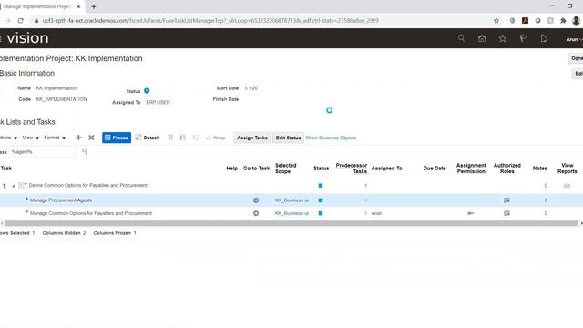Go to task for Manage Procurement Agents

(256, 200)
